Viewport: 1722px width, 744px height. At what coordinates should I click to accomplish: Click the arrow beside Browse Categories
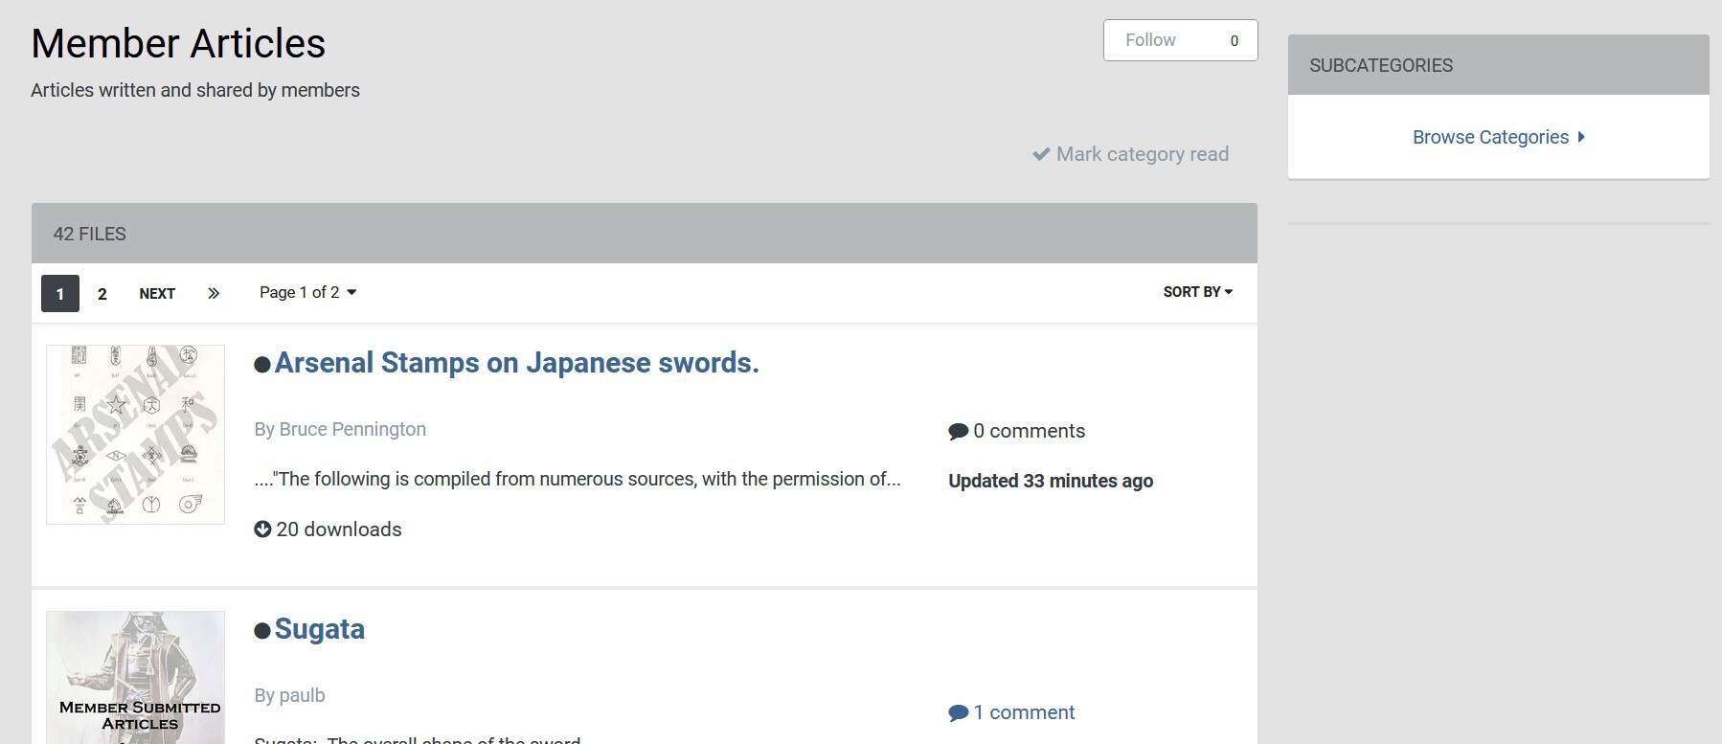[1581, 137]
